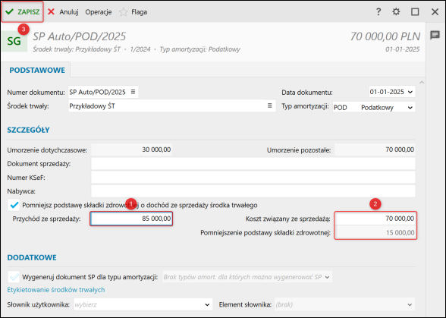The height and width of the screenshot is (318, 446).
Task: Open the comments panel speech bubble icon
Action: tap(435, 35)
